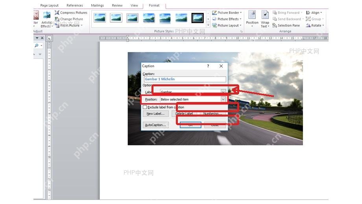The width and height of the screenshot is (362, 204).
Task: Open the Picture Border menu
Action: pyautogui.click(x=227, y=13)
